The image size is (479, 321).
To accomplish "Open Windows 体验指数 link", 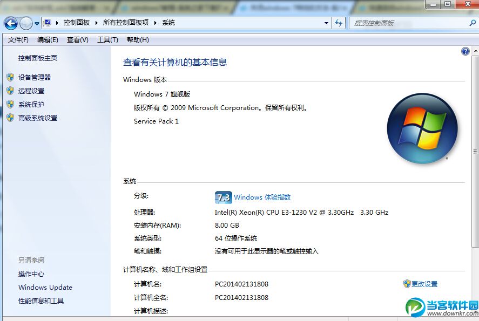I will 262,197.
